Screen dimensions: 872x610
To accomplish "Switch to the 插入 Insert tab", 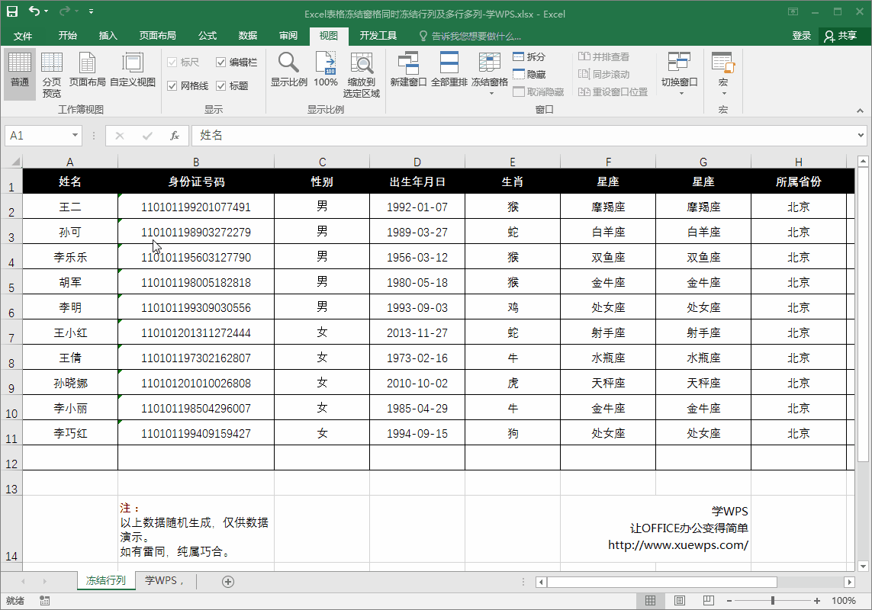I will [108, 36].
